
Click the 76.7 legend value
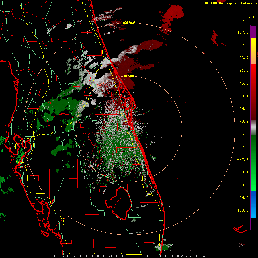tap(244, 58)
